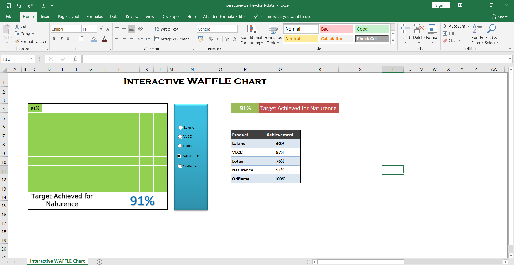Click Increase Font Size icon
514x265 pixels.
pyautogui.click(x=101, y=29)
